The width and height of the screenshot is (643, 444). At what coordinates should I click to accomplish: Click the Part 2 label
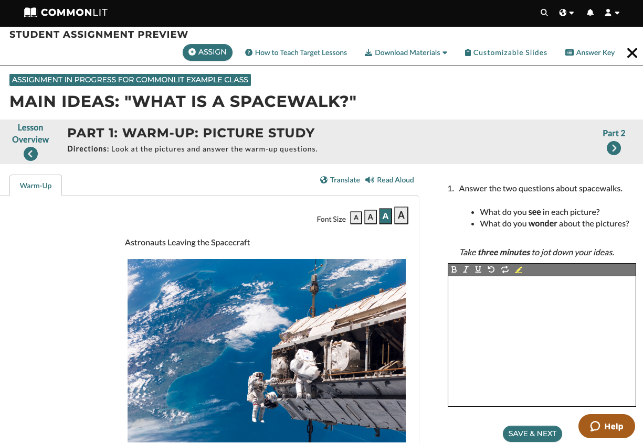(x=614, y=133)
